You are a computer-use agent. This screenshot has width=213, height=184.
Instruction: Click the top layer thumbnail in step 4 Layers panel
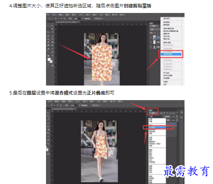(x=154, y=37)
